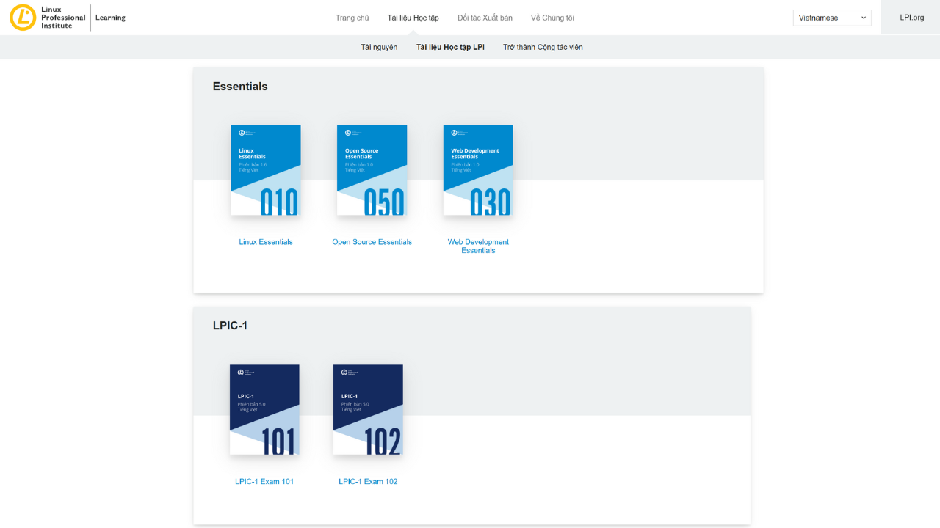Click the LPIC-1 section heading
Image resolution: width=940 pixels, height=528 pixels.
click(230, 326)
